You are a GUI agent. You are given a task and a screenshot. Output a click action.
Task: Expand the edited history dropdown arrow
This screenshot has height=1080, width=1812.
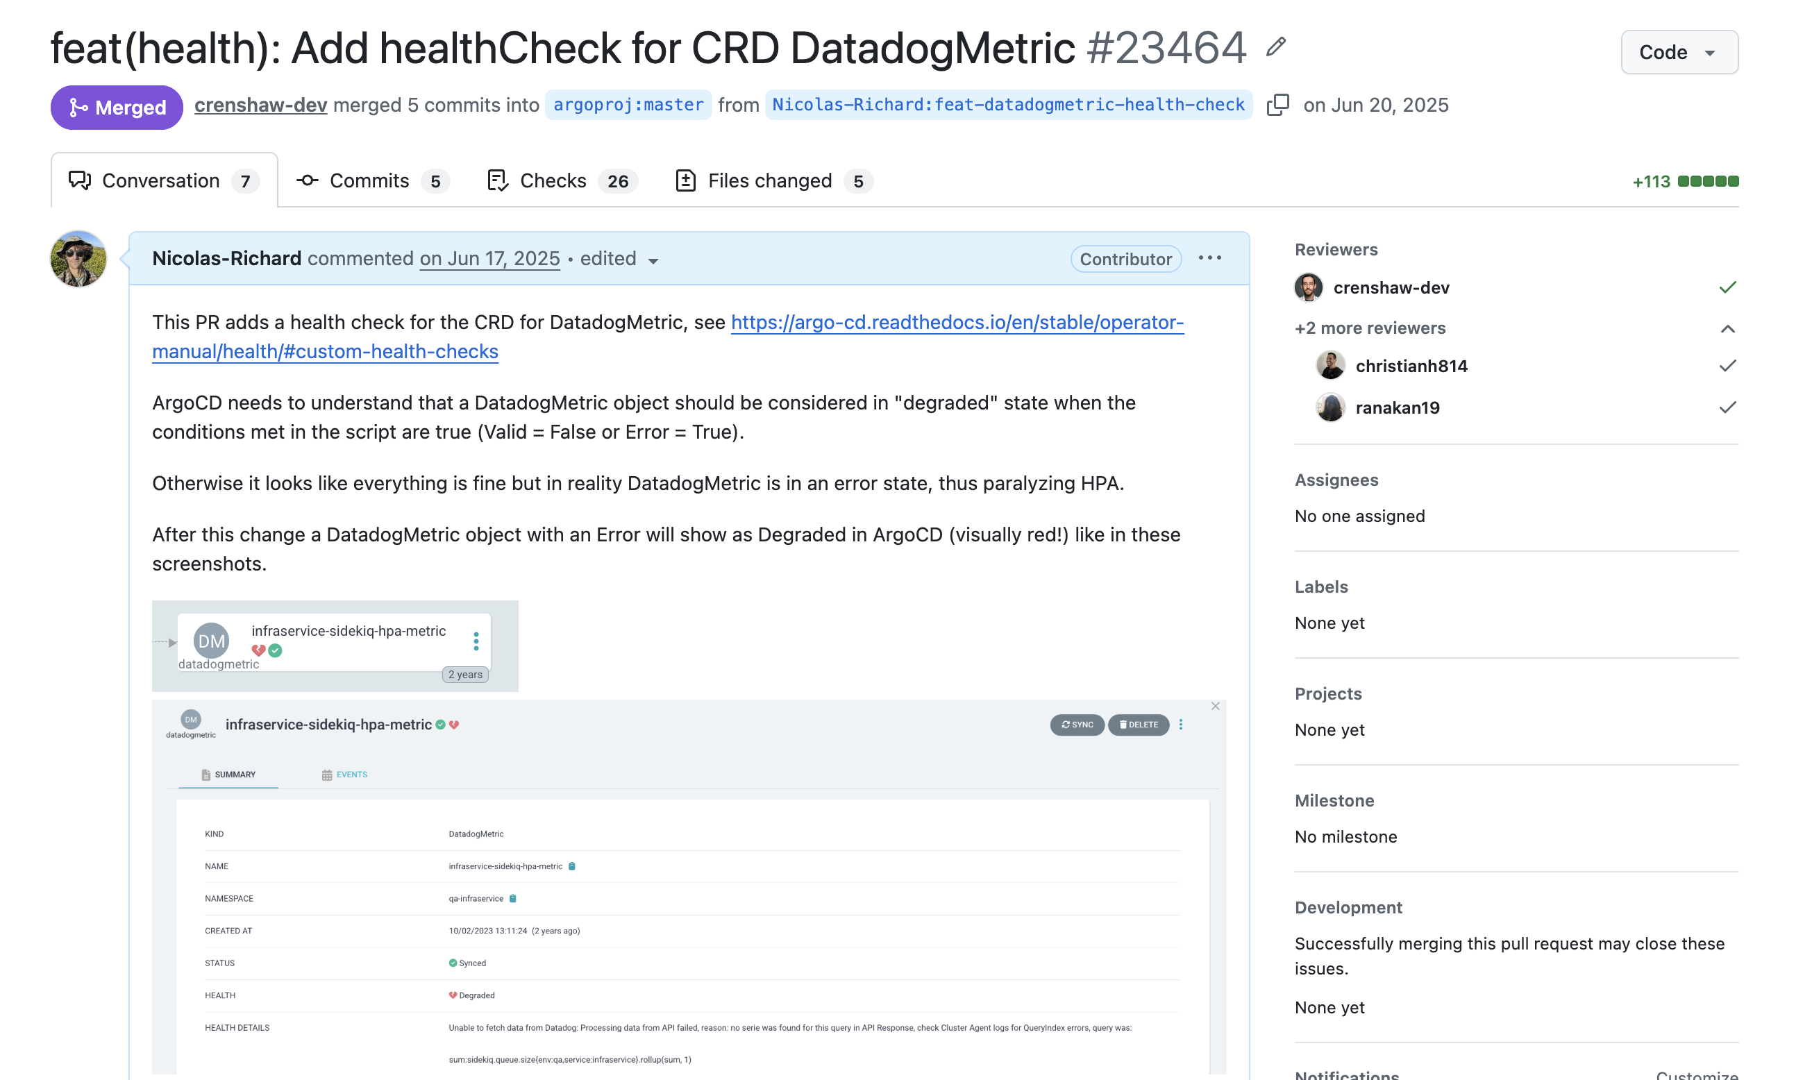pyautogui.click(x=653, y=261)
